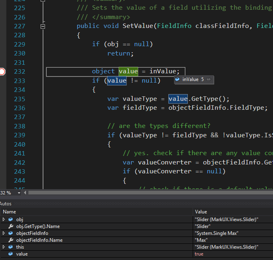The width and height of the screenshot is (273, 260).
Task: Expand the obj variable in Autos
Action: point(4,220)
